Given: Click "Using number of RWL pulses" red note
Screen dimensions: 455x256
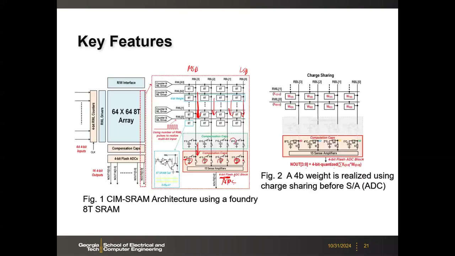Looking at the screenshot, I should tap(167, 135).
